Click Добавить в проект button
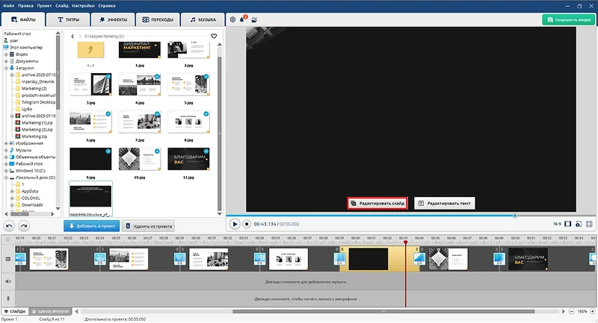Image resolution: width=598 pixels, height=323 pixels. click(92, 226)
